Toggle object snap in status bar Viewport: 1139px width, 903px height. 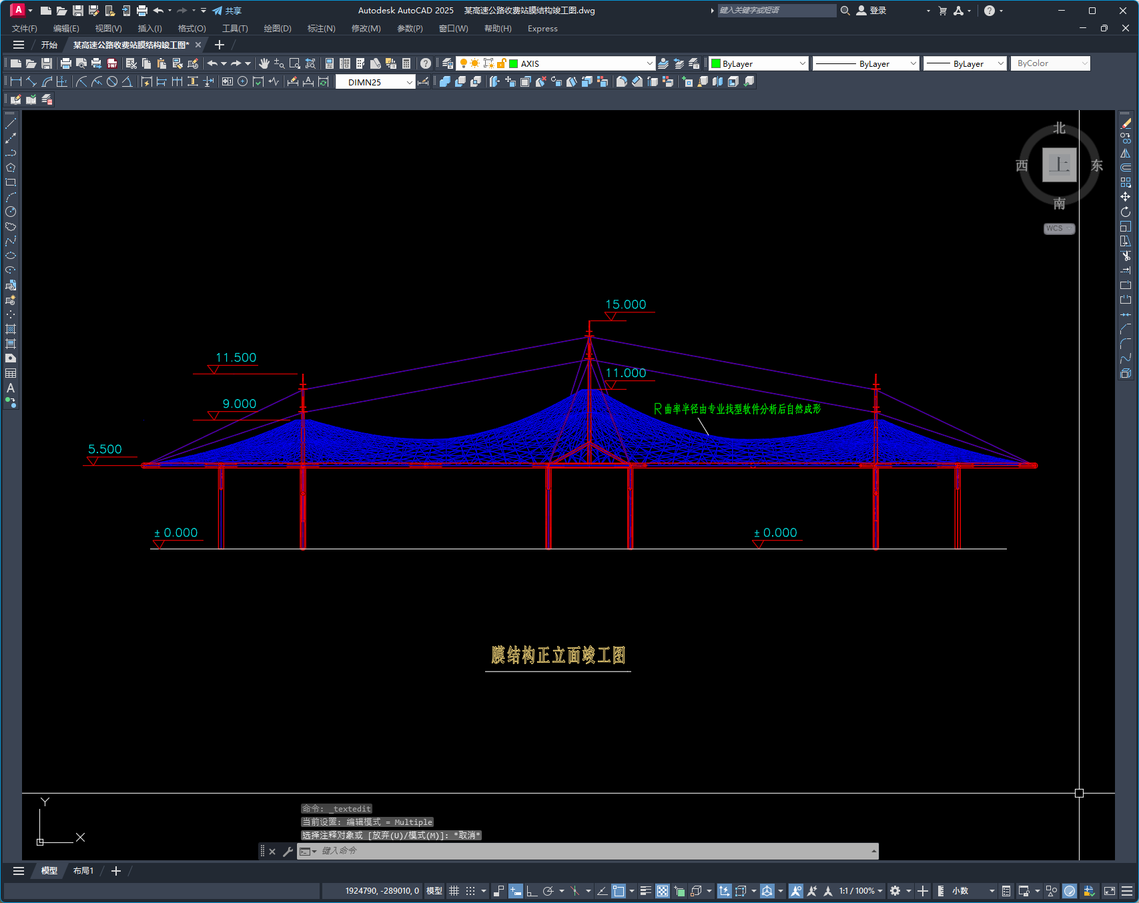click(x=619, y=891)
